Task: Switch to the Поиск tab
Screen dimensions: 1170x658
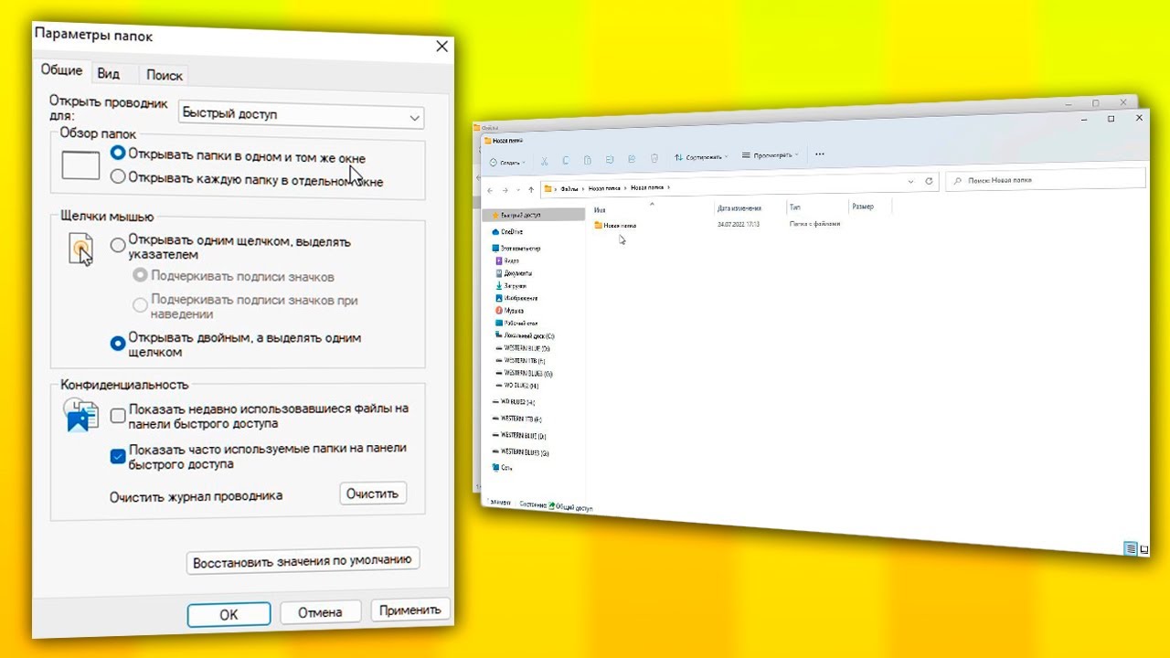Action: (165, 75)
